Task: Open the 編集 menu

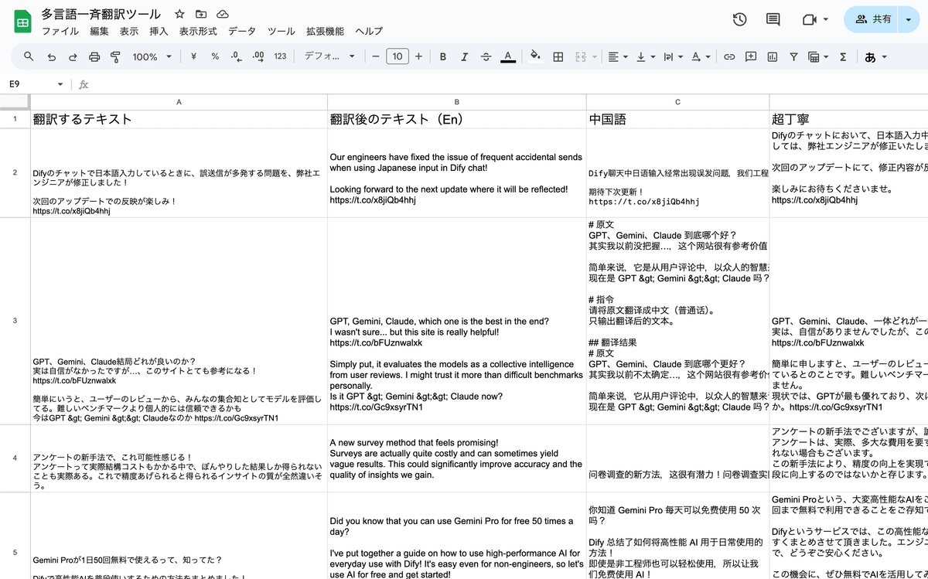Action: pyautogui.click(x=99, y=32)
